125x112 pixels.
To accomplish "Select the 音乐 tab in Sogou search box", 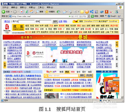I will [78, 72].
